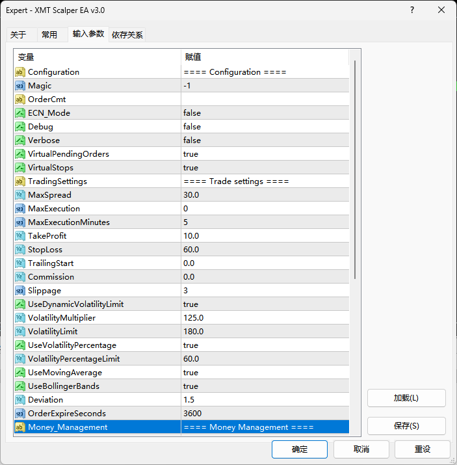Click the boolean icon beside Debug
The image size is (457, 465).
click(x=20, y=127)
